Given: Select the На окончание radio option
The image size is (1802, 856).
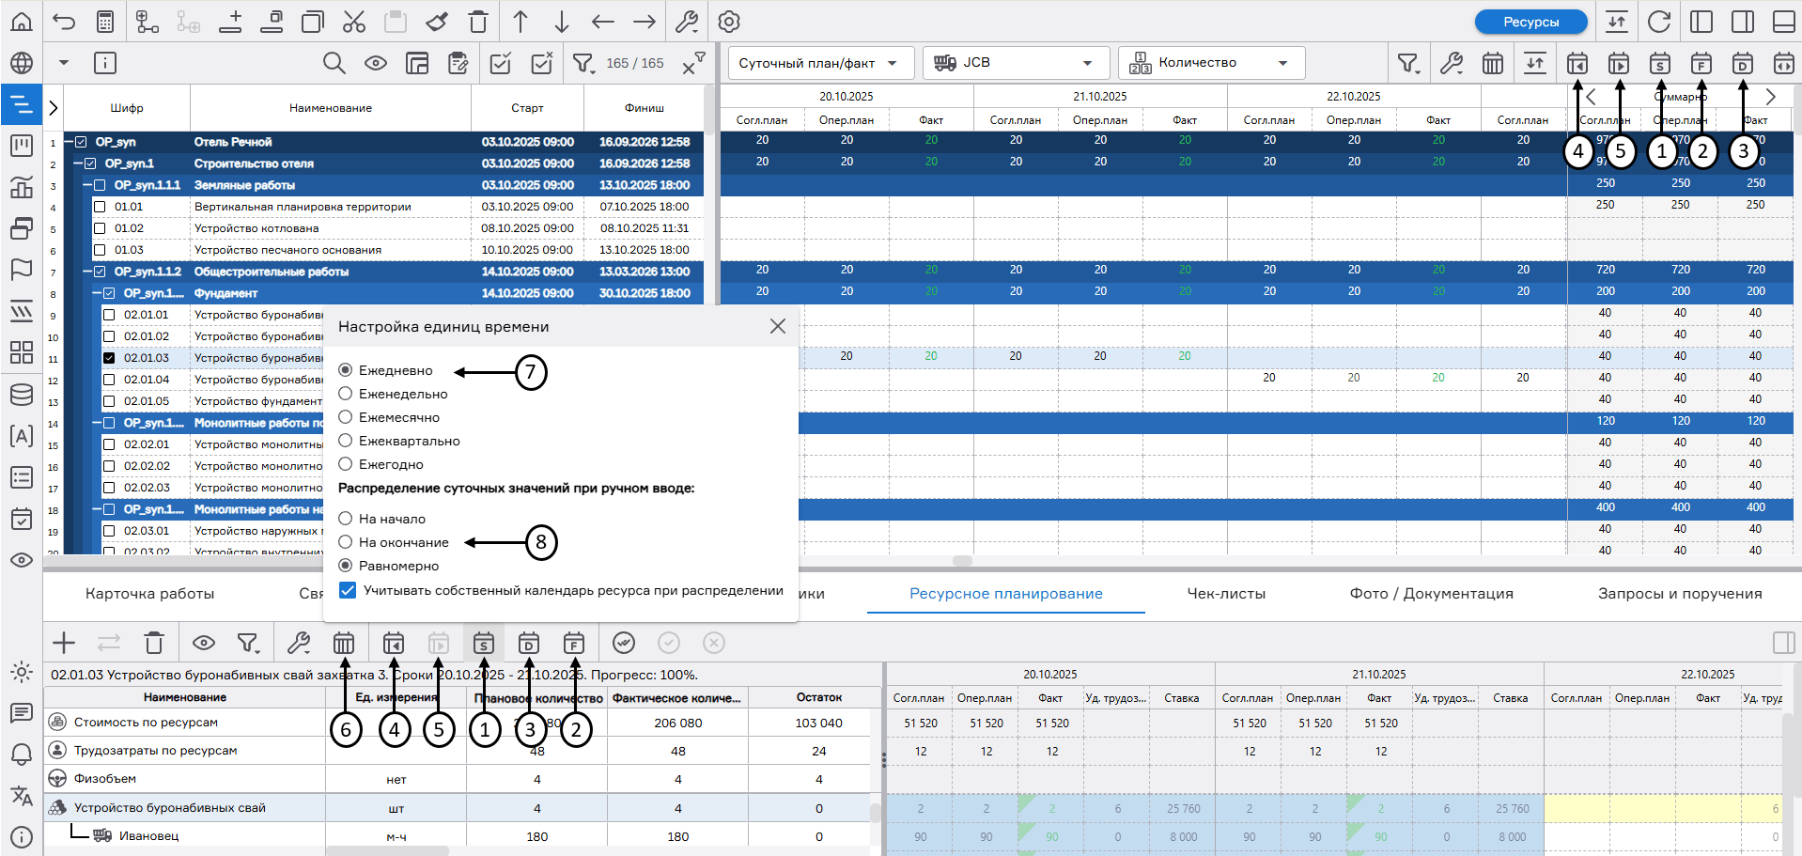Looking at the screenshot, I should tap(346, 542).
